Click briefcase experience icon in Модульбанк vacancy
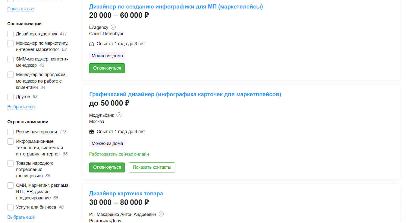406x223 pixels. 92,132
